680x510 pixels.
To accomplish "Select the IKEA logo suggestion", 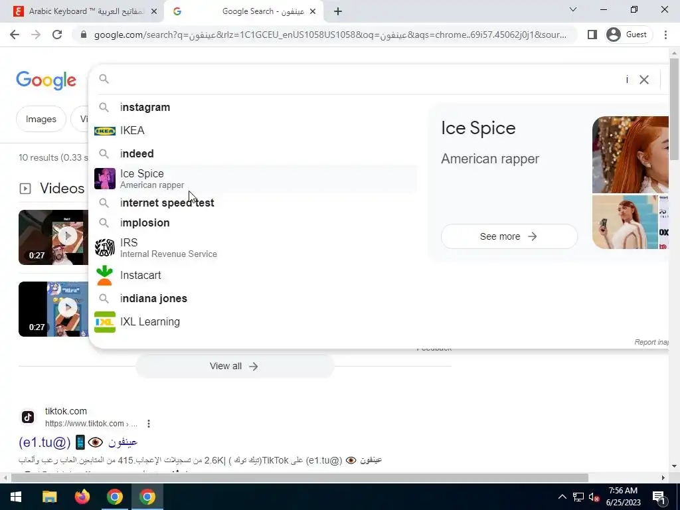I will [x=105, y=131].
